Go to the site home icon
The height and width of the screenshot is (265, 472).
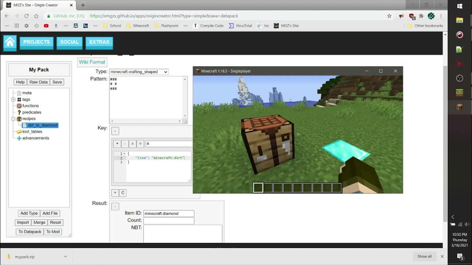10,42
